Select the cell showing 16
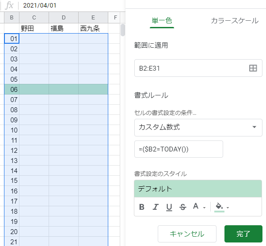 click(x=11, y=191)
